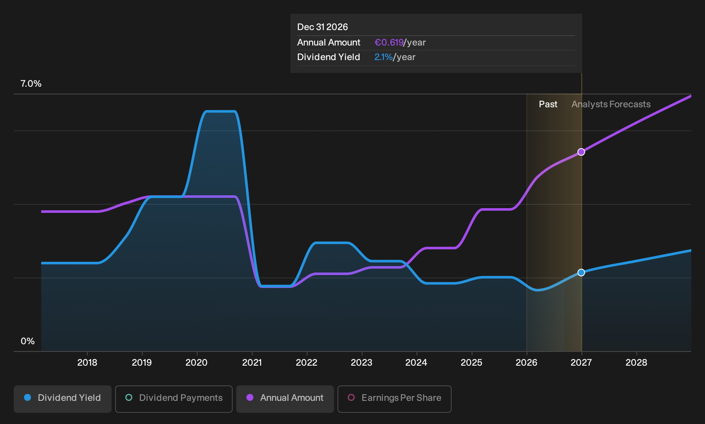Click the 2.1% dividend yield in tooltip
Screen dimensions: 705x424
click(x=383, y=57)
